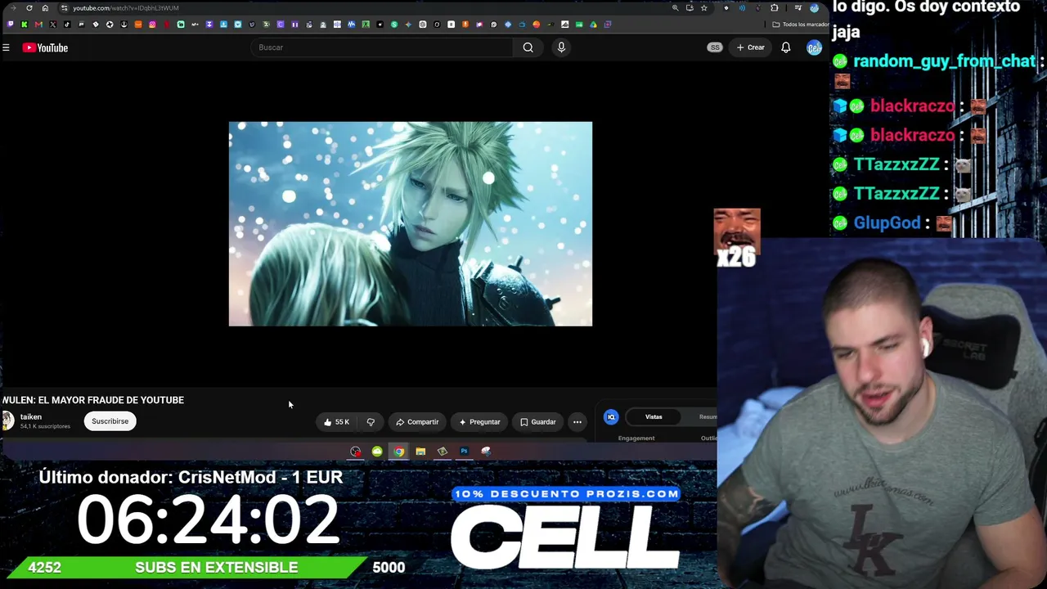The width and height of the screenshot is (1047, 589).
Task: Open the Twitch bookmark
Action: click(x=10, y=25)
